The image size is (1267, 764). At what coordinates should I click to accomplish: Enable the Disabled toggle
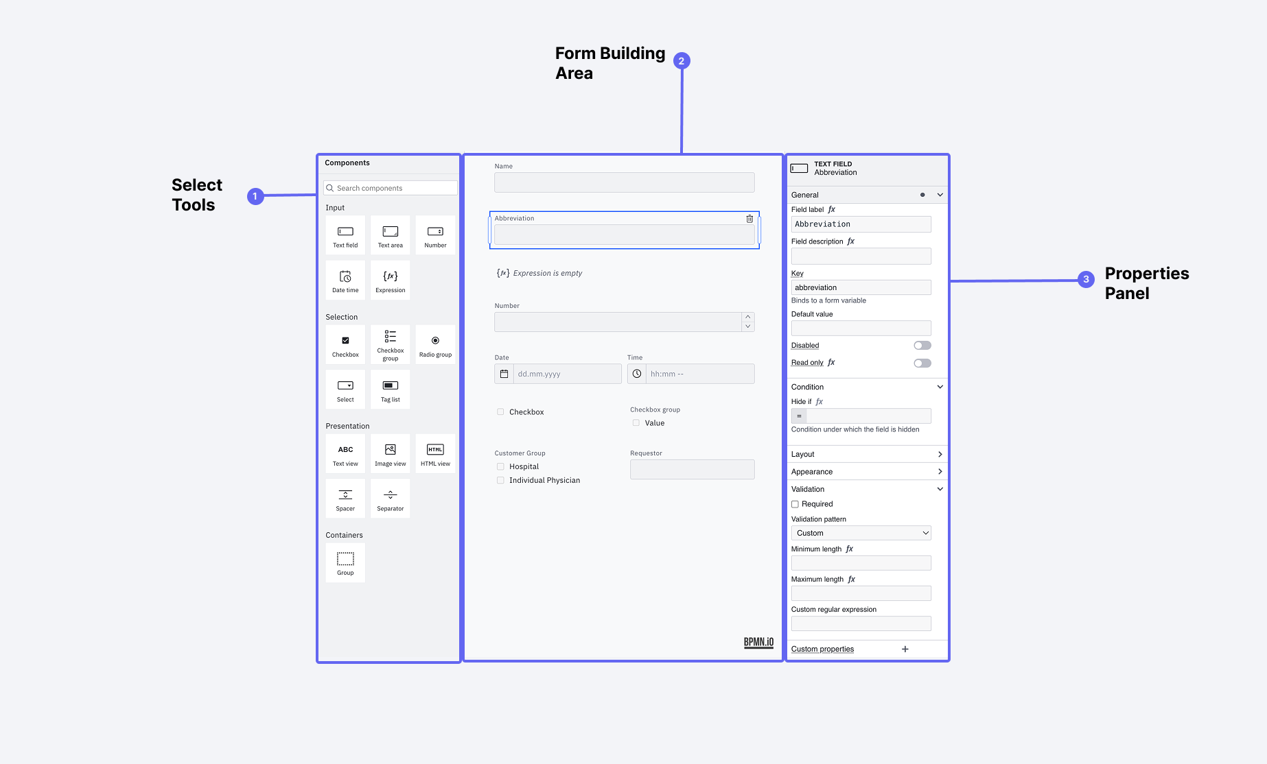click(x=922, y=345)
